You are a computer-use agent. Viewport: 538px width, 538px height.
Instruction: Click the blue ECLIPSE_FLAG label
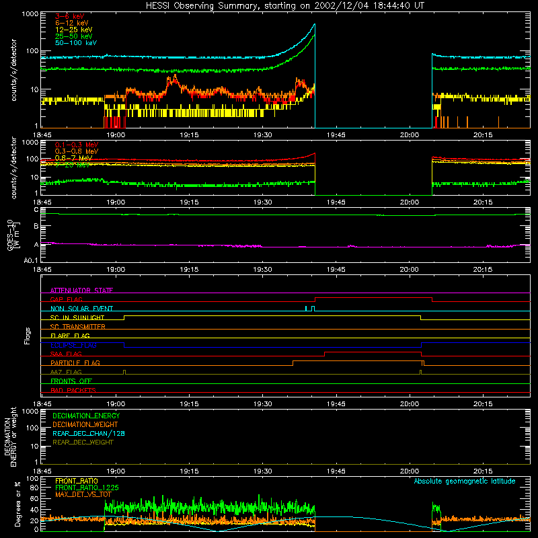coord(73,345)
